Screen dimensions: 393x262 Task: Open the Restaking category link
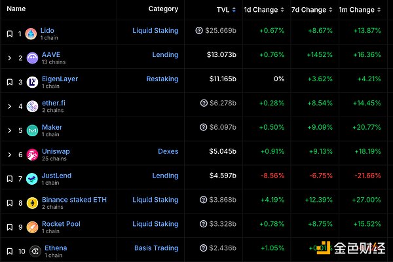(x=162, y=79)
